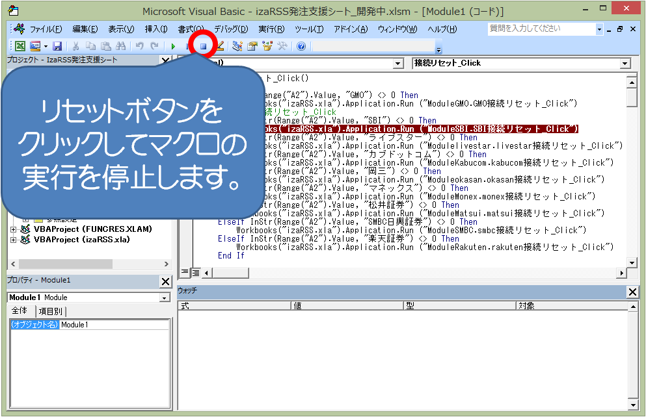646x417 pixels.
Task: Click the Copy toolbar icon
Action: pos(90,46)
